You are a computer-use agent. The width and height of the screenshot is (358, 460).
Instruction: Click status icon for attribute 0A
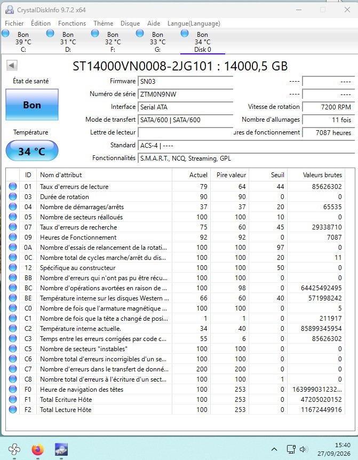click(x=13, y=247)
